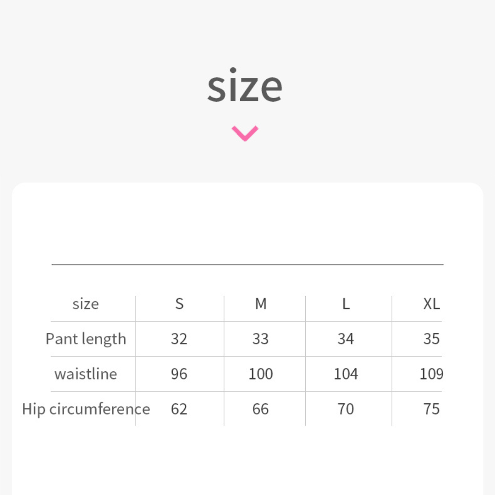Click the waistline value 96

tap(179, 374)
